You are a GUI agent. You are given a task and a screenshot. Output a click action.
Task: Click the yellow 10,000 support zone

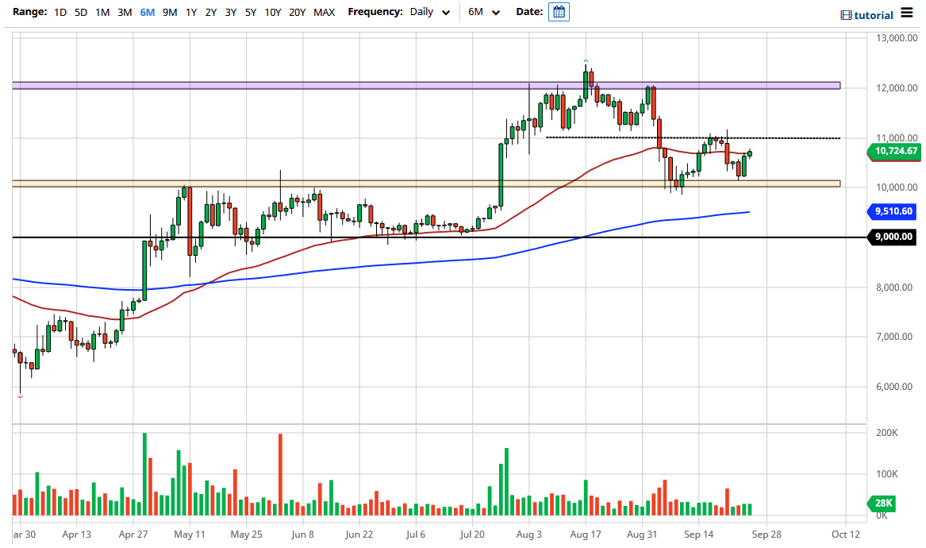click(426, 183)
